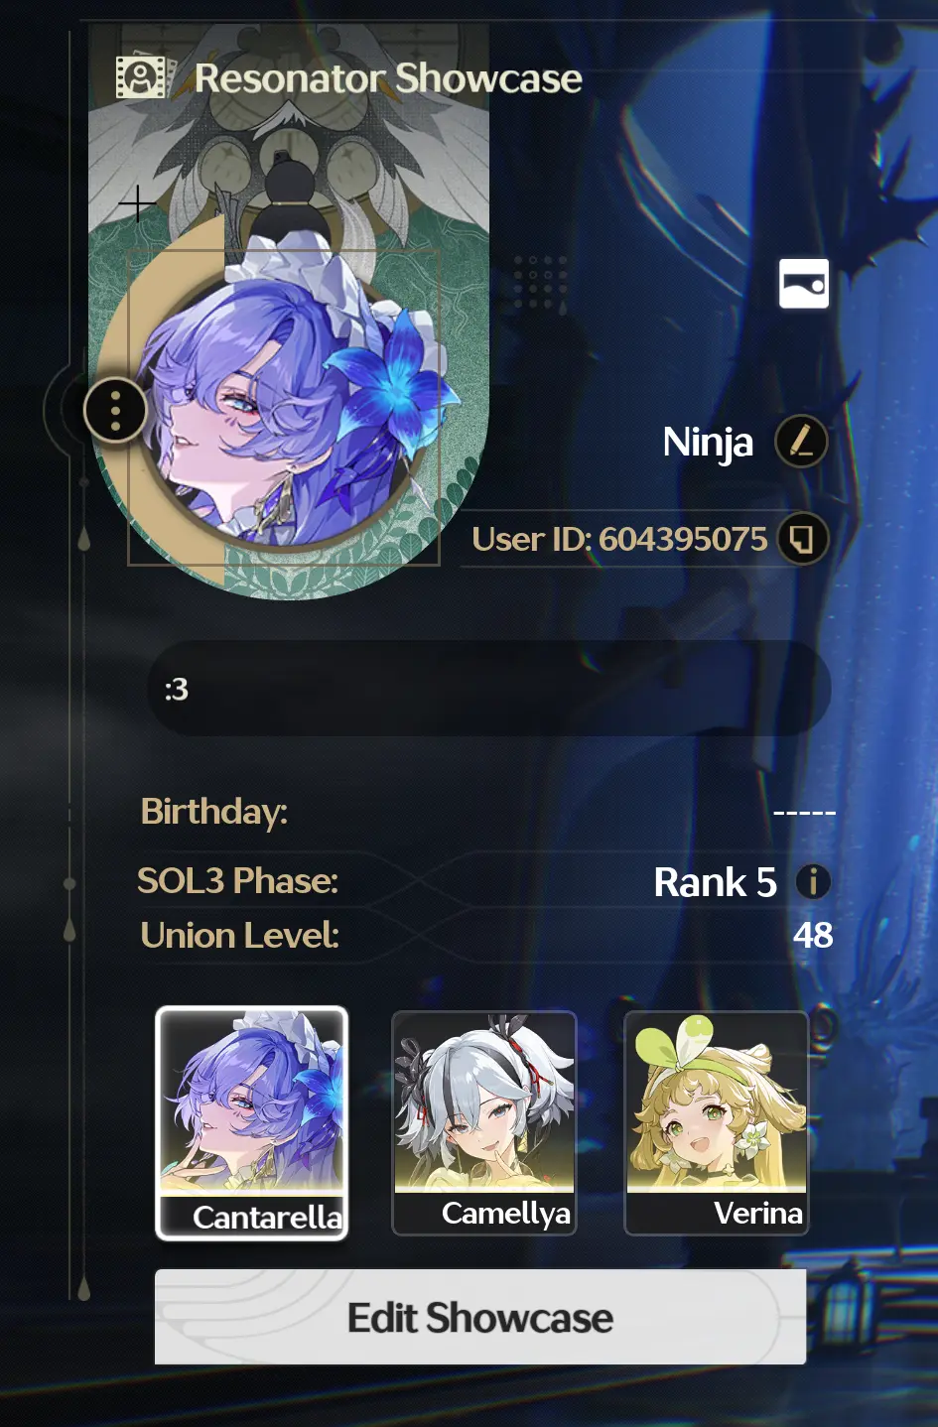Click the Edit Showcase button
The image size is (938, 1427).
click(x=480, y=1317)
